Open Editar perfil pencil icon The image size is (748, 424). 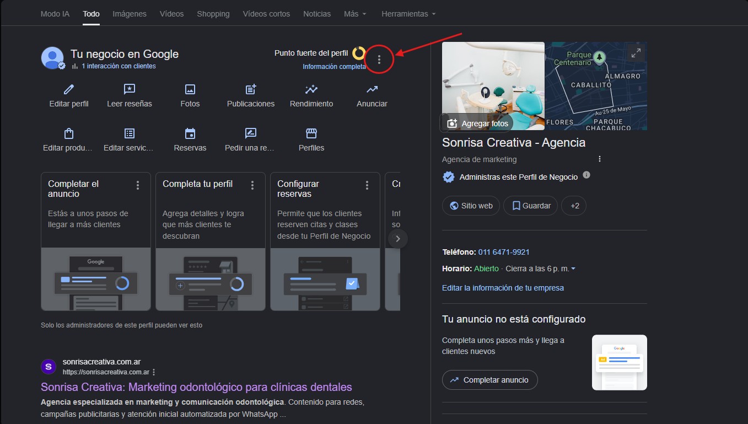69,89
